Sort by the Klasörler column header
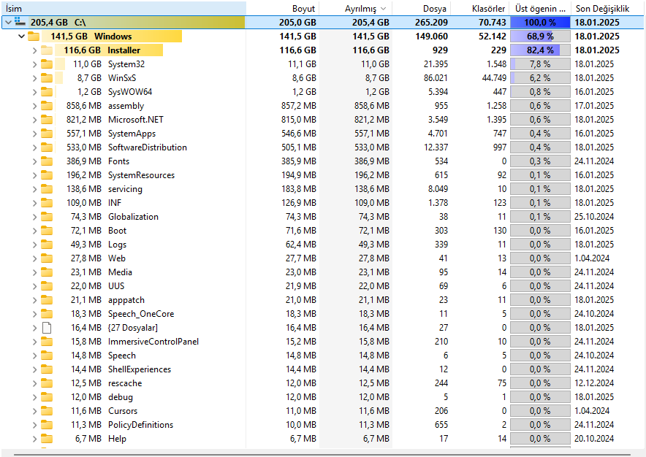 point(479,8)
